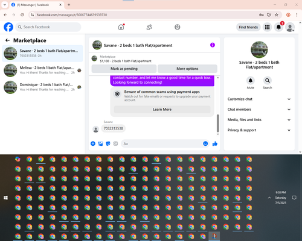Open Dominique conversation in the list
This screenshot has height=241, width=302.
(42, 87)
